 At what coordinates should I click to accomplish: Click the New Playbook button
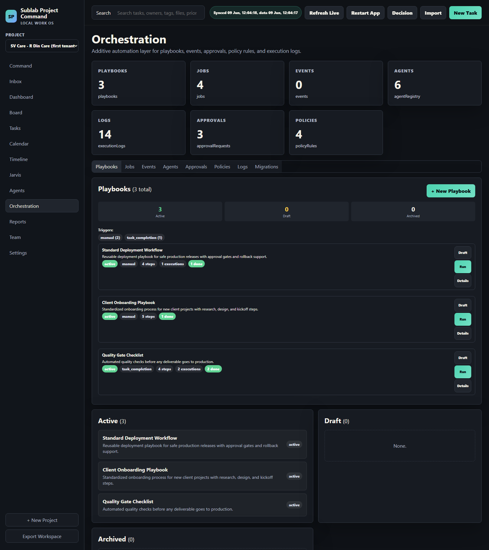[x=451, y=191]
